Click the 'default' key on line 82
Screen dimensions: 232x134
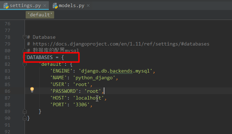[51, 64]
